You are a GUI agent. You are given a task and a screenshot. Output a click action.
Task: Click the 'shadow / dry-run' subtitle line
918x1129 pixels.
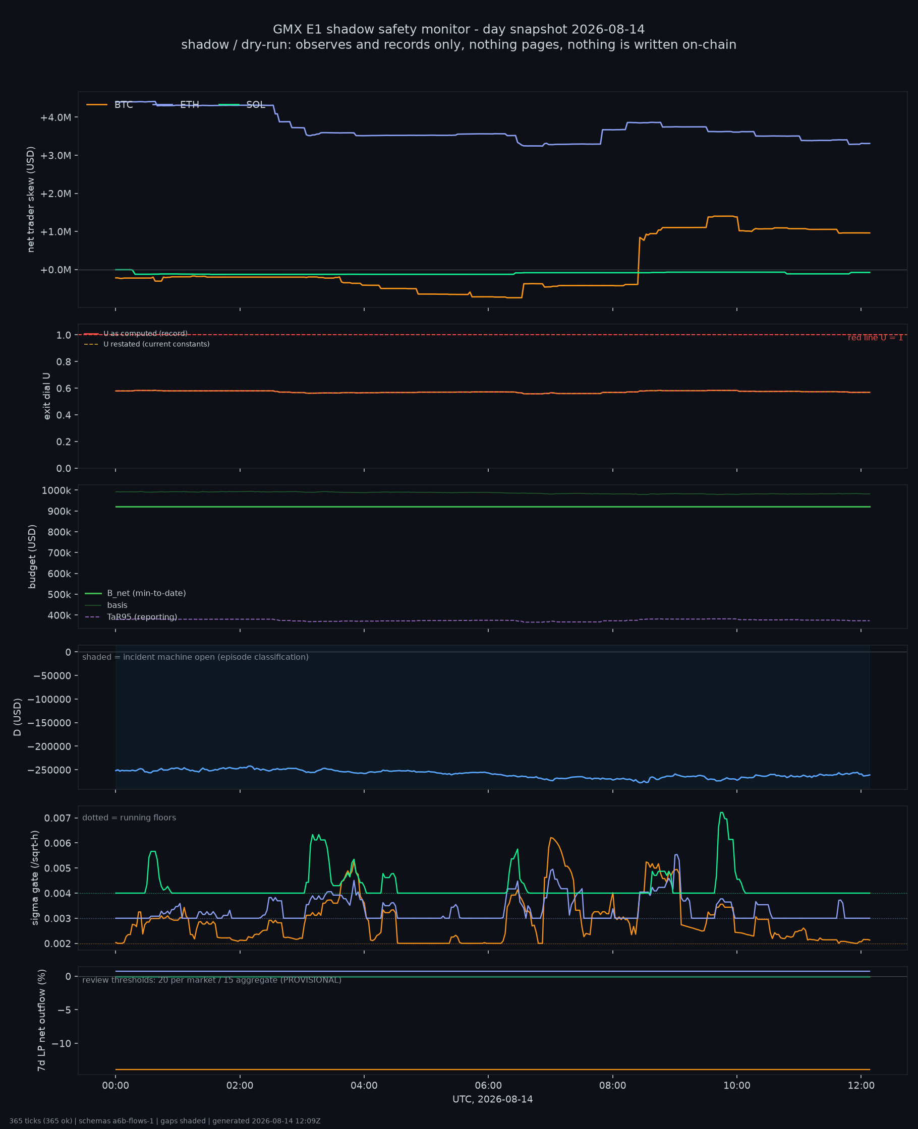458,45
